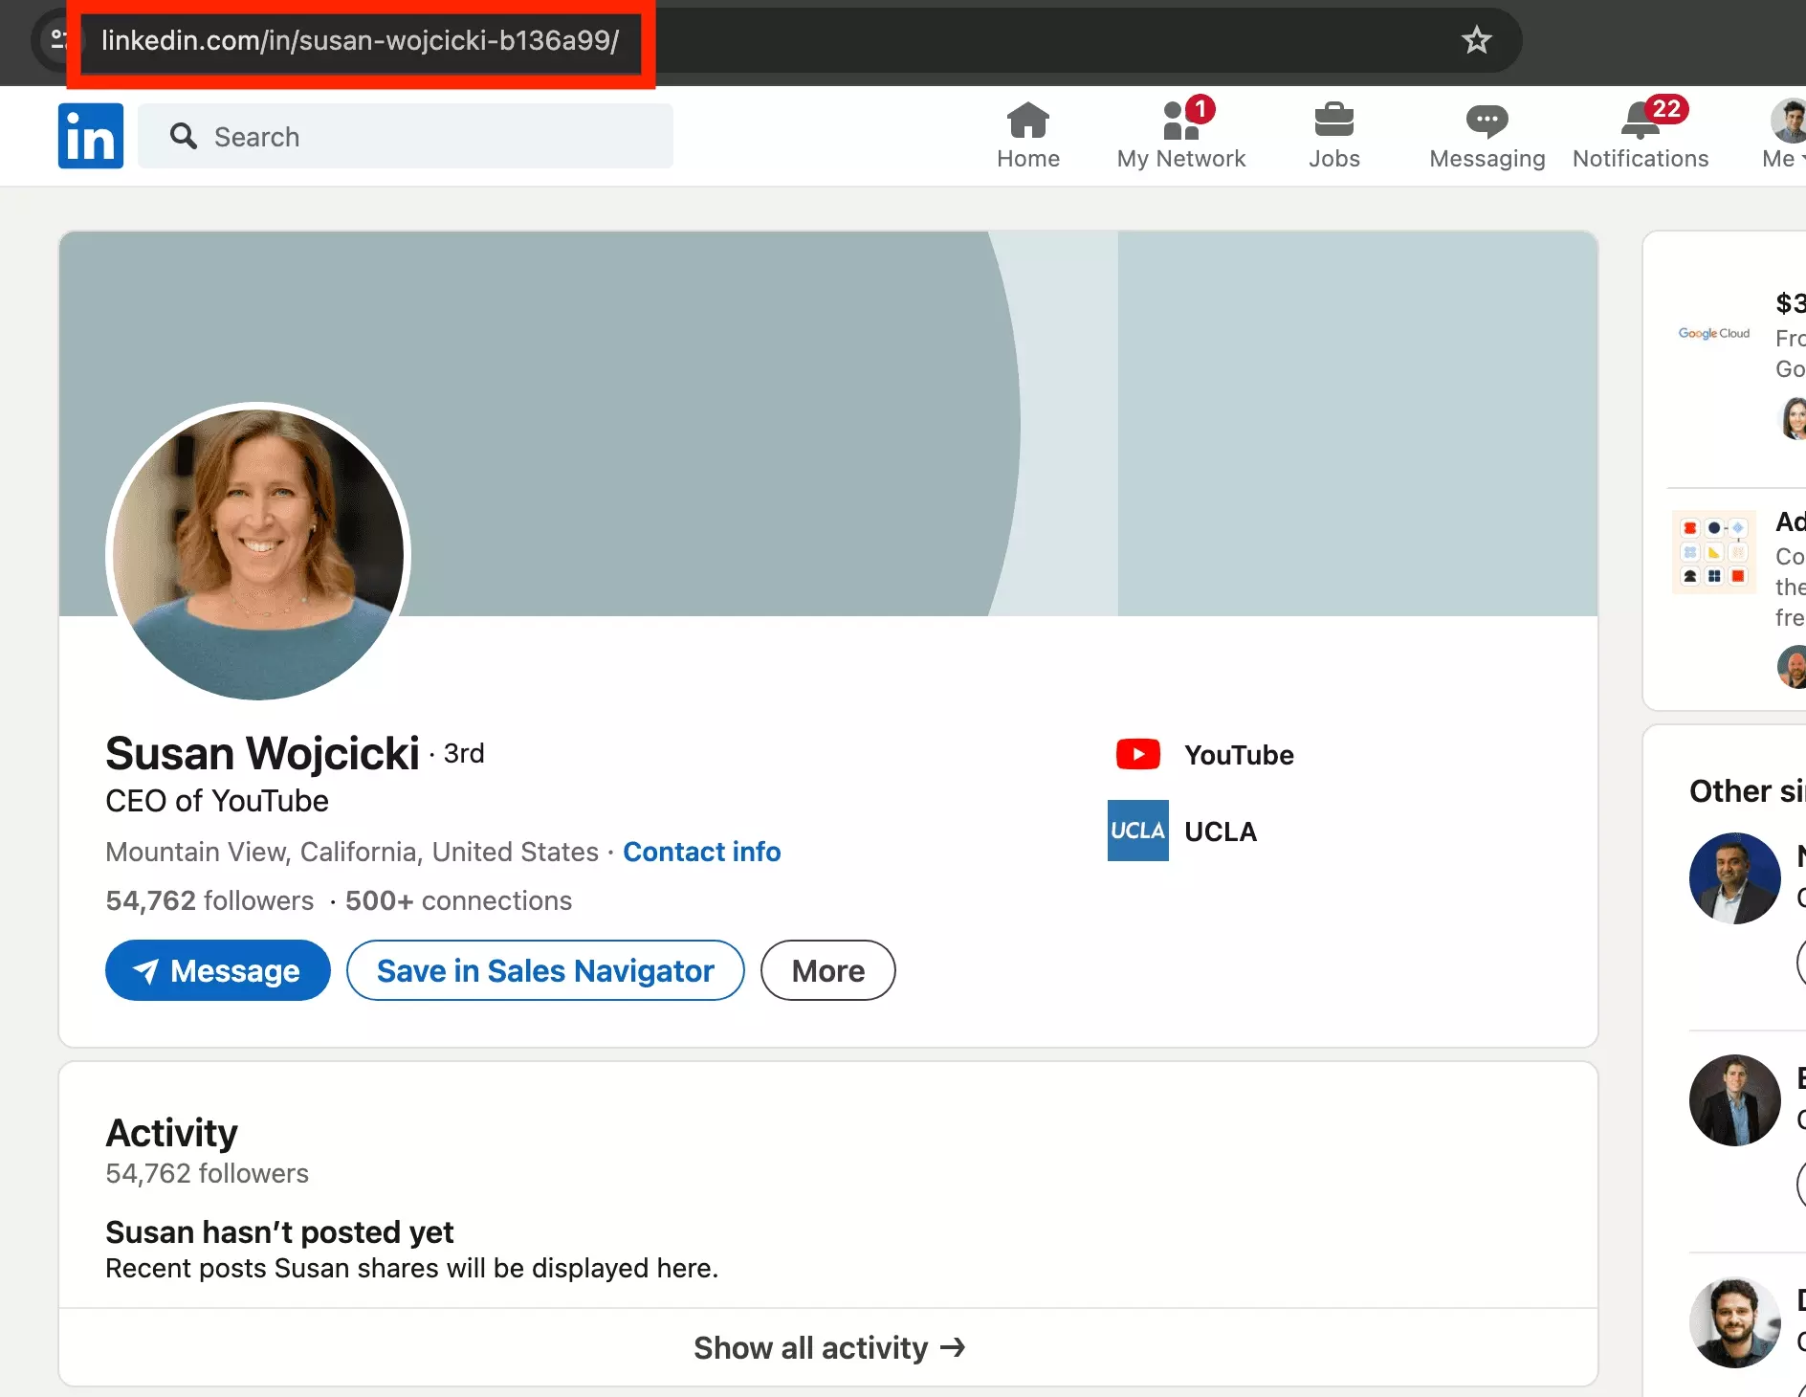Click the Message button
The height and width of the screenshot is (1397, 1806).
[x=217, y=970]
